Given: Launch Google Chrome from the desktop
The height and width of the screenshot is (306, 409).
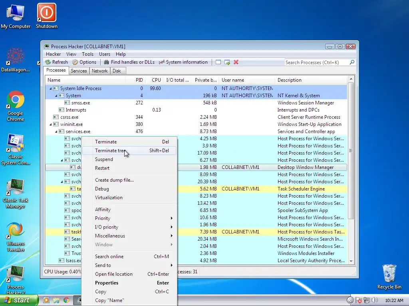Looking at the screenshot, I should click(16, 106).
